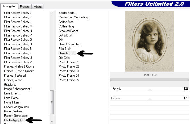Click the Intensity value 128
This screenshot has width=190, height=124.
(186, 89)
